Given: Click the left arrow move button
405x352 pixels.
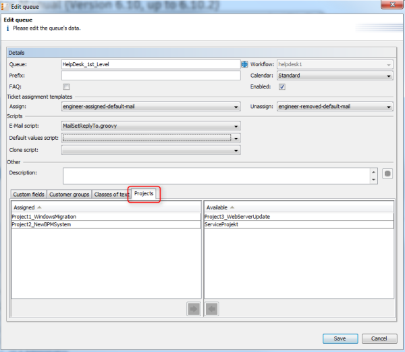Looking at the screenshot, I should pos(211,309).
